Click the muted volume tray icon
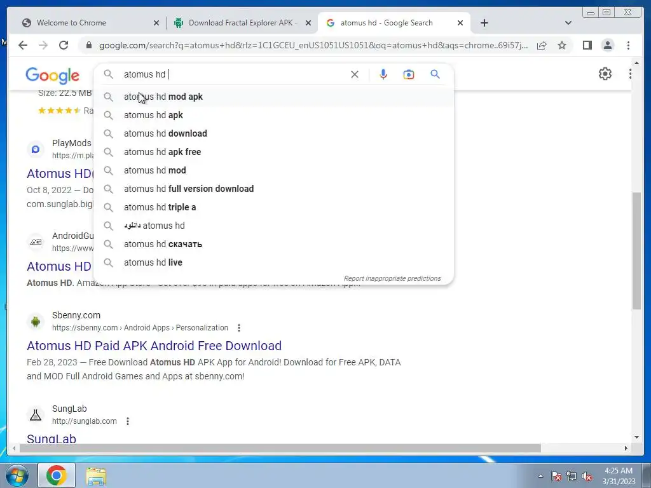651x488 pixels. click(x=587, y=477)
